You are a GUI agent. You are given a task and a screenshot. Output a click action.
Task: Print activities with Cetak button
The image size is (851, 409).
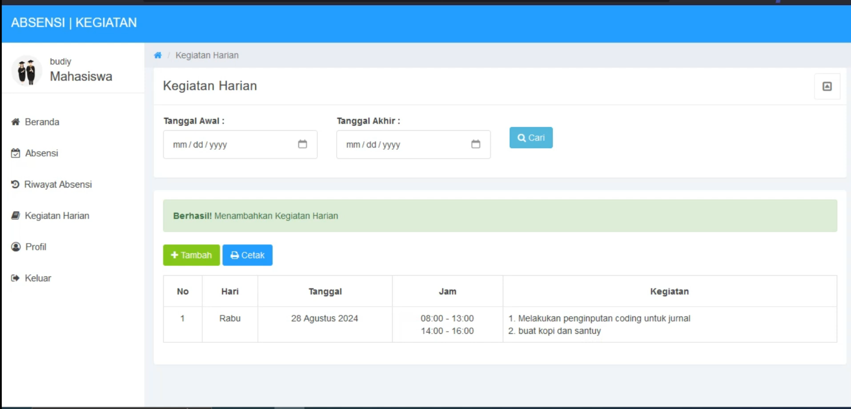point(247,255)
